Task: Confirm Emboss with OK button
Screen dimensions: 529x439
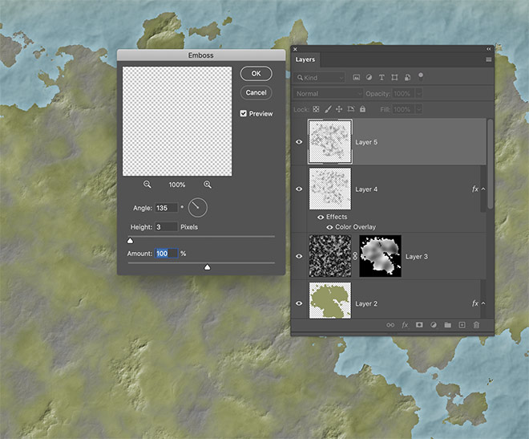Action: [256, 73]
